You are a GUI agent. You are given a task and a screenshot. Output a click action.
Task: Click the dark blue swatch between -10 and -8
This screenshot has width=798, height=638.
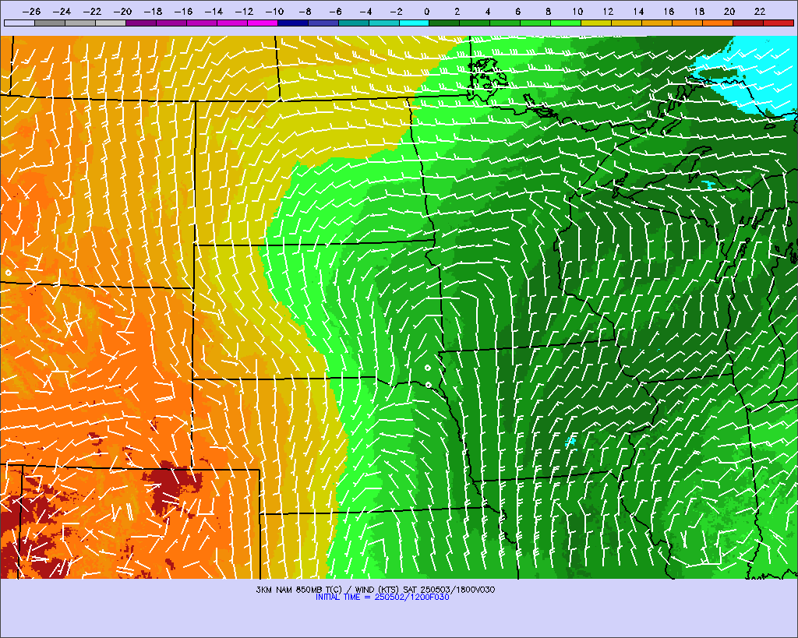(293, 23)
